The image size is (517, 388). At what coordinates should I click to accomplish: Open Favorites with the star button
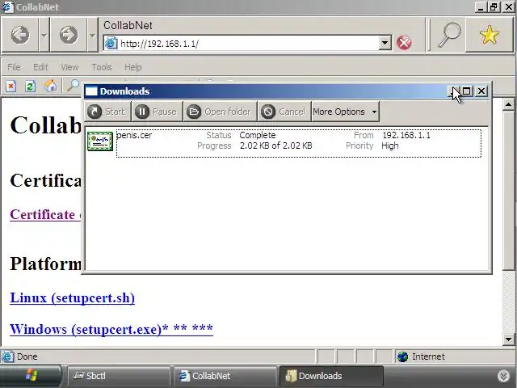490,35
